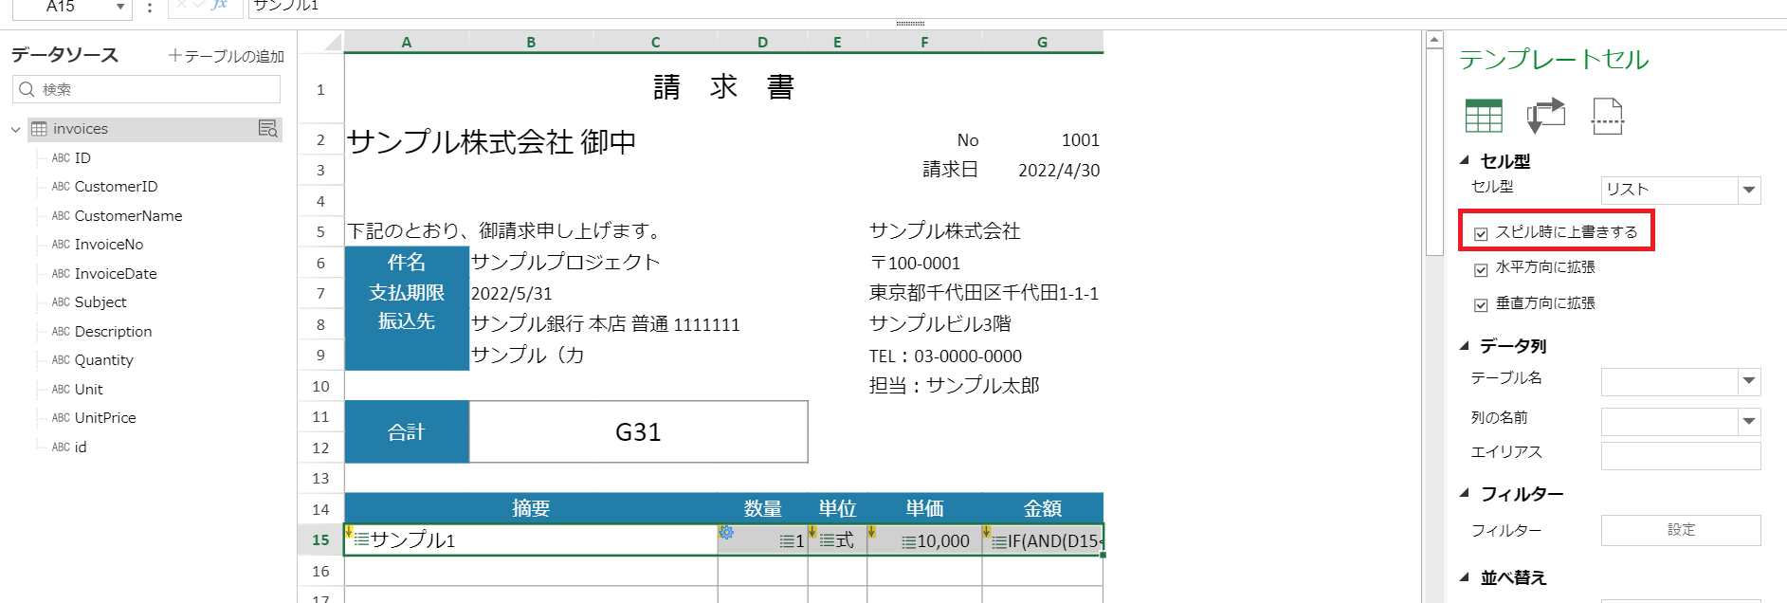Screen dimensions: 1787x603
Task: Click the cell expansion arrows icon
Action: click(1545, 116)
